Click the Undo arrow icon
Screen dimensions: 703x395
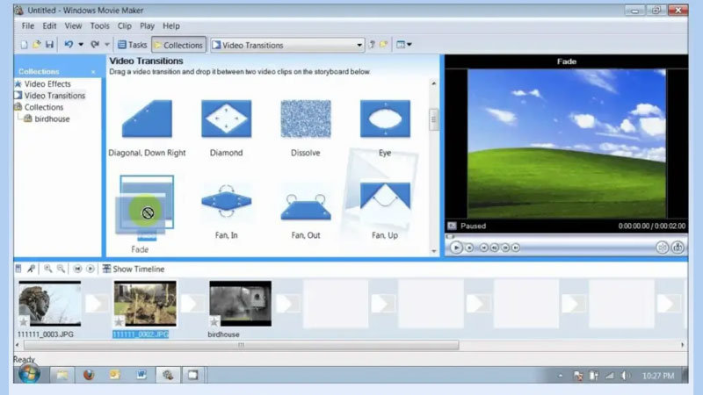(x=68, y=45)
